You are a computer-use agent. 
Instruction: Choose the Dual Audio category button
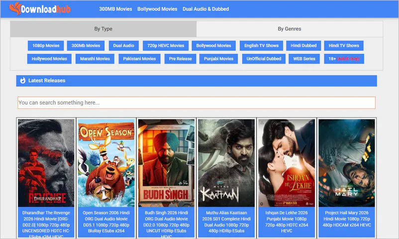124,46
